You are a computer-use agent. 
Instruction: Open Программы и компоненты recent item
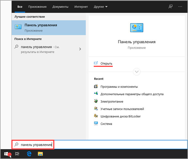pos(119,87)
